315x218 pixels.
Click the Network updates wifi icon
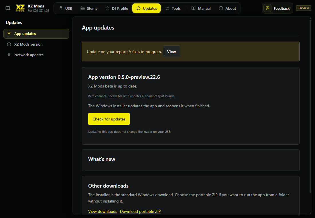click(x=9, y=55)
